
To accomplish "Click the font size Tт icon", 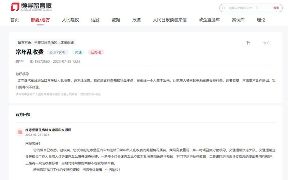I will 248,43.
